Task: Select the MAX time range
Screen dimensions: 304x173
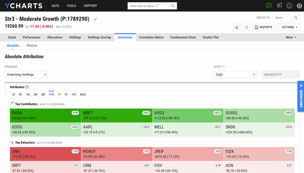Action: click(x=83, y=95)
